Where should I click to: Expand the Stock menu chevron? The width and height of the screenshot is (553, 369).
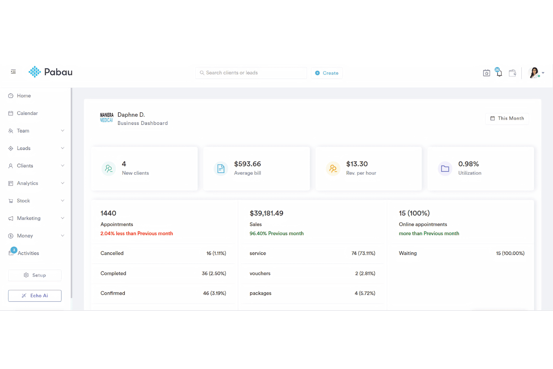tap(63, 201)
